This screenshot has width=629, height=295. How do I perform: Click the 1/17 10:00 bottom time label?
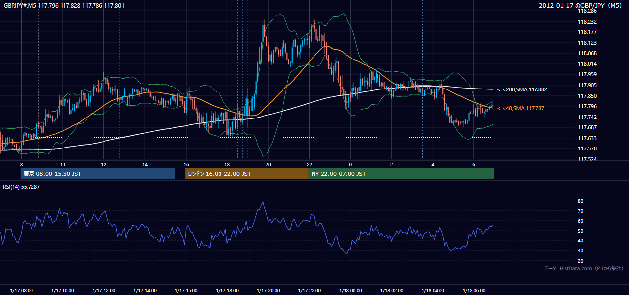click(63, 291)
